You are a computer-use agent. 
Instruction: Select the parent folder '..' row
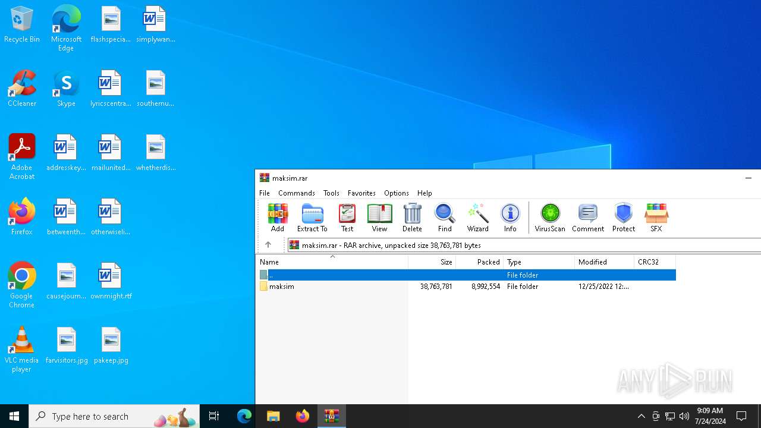pos(466,275)
